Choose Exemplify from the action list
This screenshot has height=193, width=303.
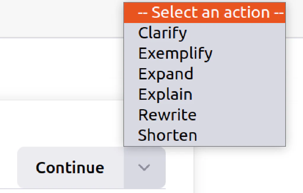coord(205,53)
